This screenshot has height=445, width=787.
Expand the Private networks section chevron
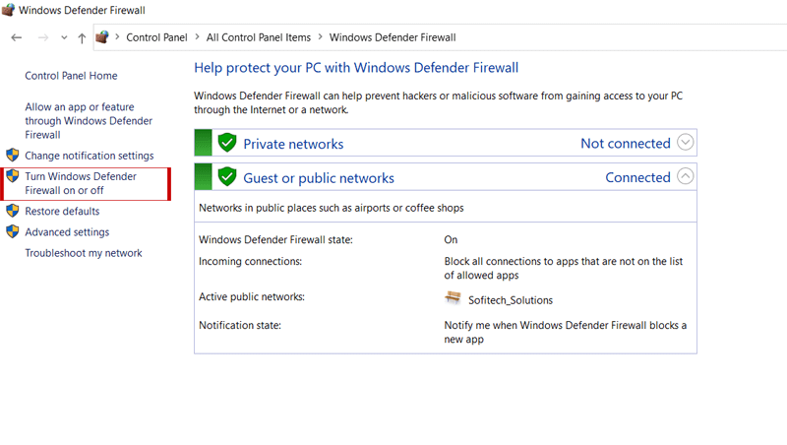point(685,142)
